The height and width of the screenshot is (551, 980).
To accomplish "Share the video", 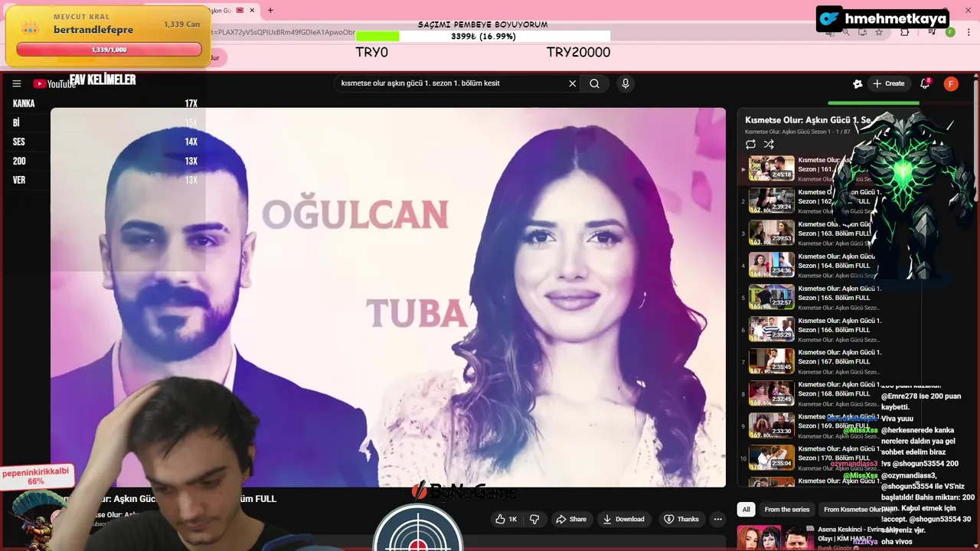I will point(571,519).
